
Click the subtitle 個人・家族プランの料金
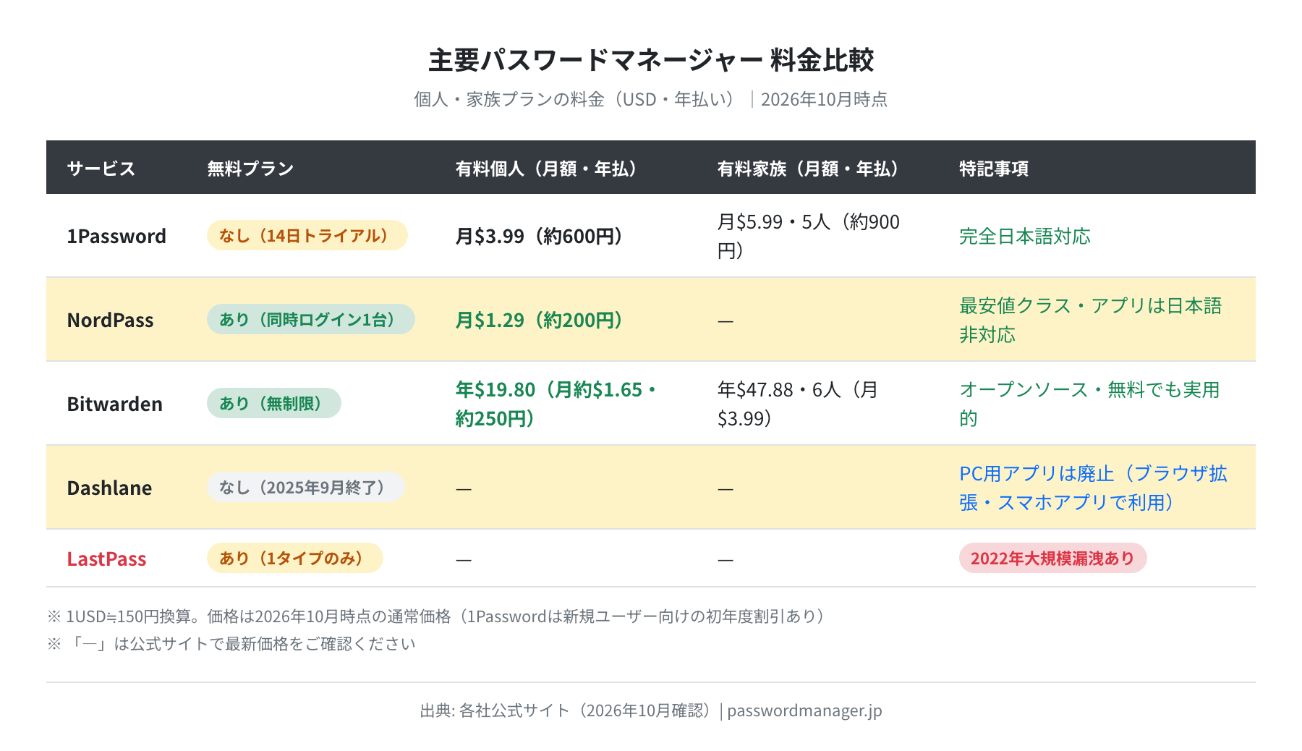click(651, 99)
